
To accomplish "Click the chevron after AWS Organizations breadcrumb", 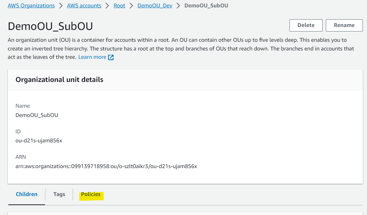I will point(61,5).
